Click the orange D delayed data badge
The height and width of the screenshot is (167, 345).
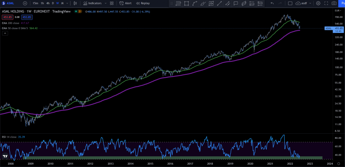pos(80,11)
